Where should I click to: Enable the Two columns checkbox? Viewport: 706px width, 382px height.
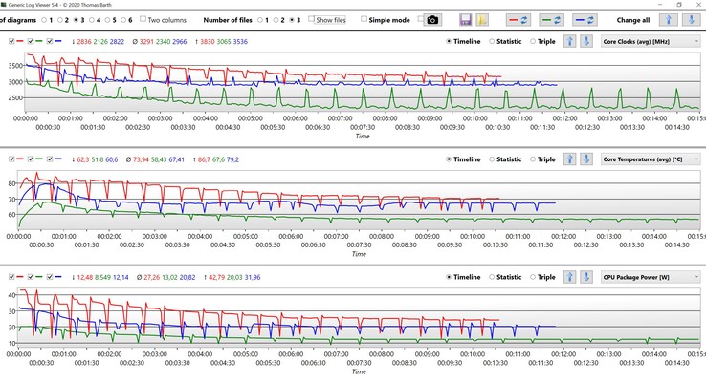click(x=143, y=20)
